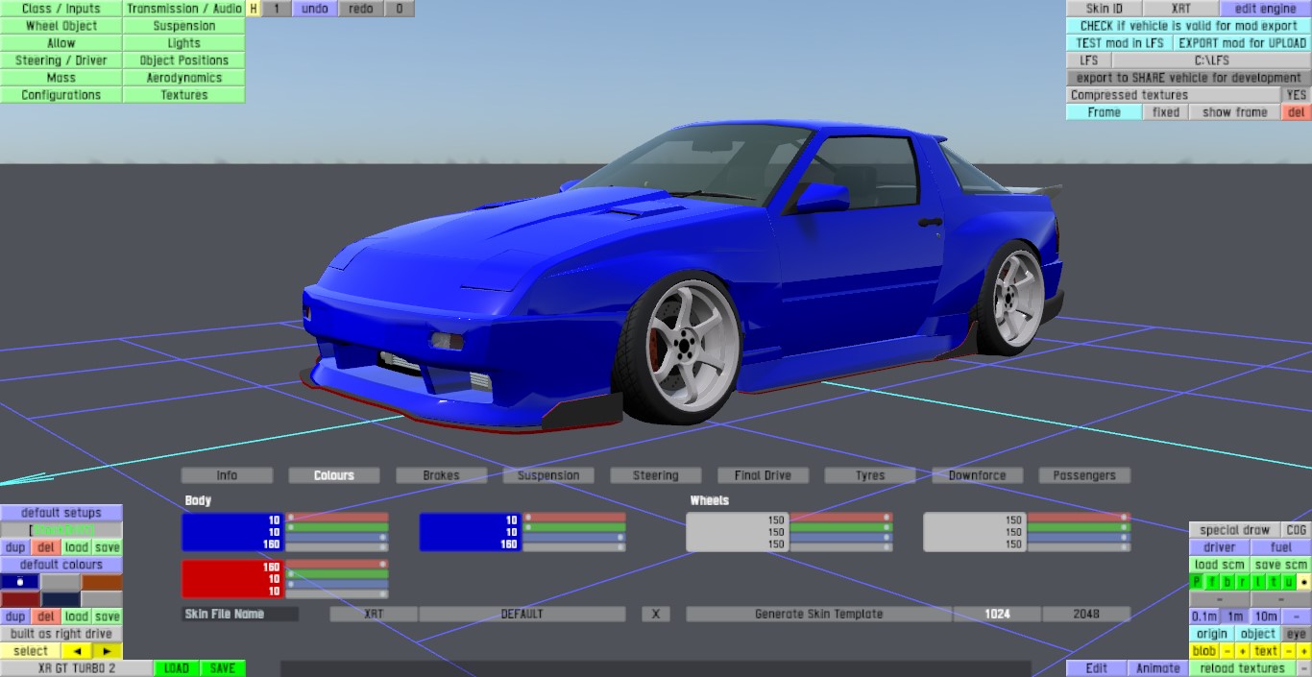Click the X button beside DEFAULT skin
This screenshot has width=1312, height=677.
(655, 614)
